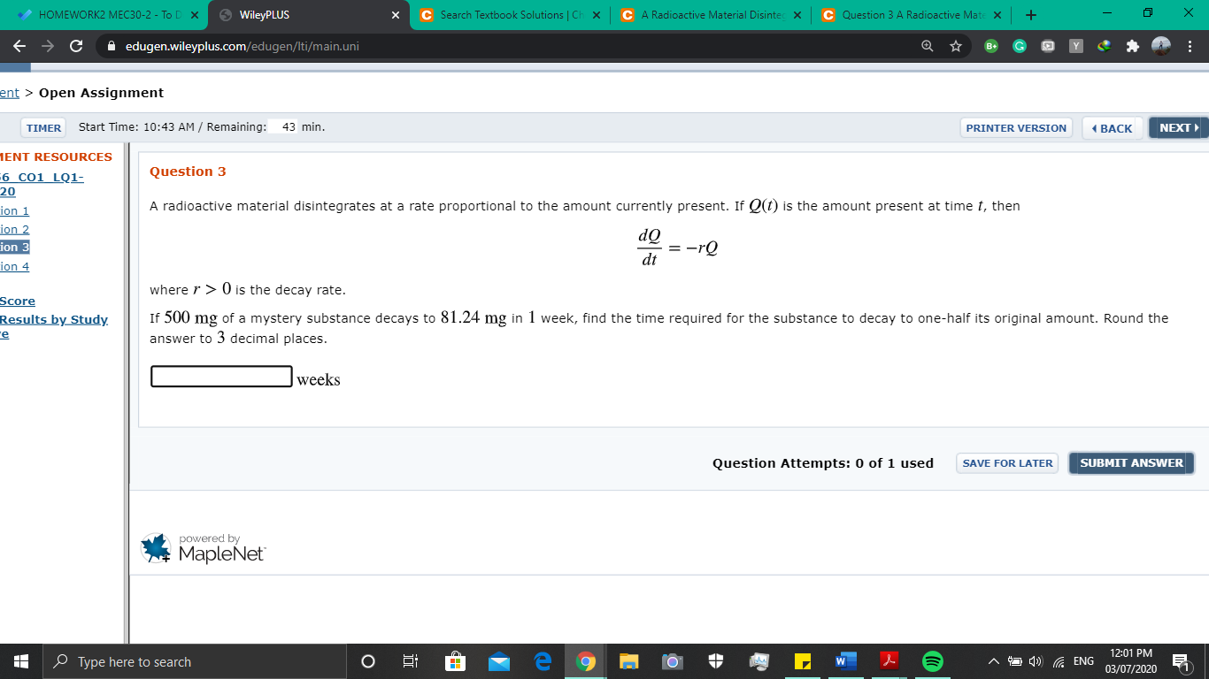This screenshot has width=1209, height=679.
Task: Click the SUBMIT ANSWER button
Action: pyautogui.click(x=1130, y=462)
